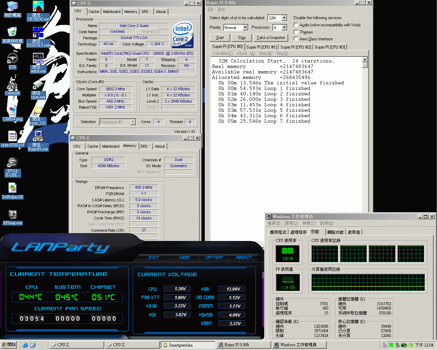
Task: Open the Hyper PI File menu
Action: coord(211,9)
